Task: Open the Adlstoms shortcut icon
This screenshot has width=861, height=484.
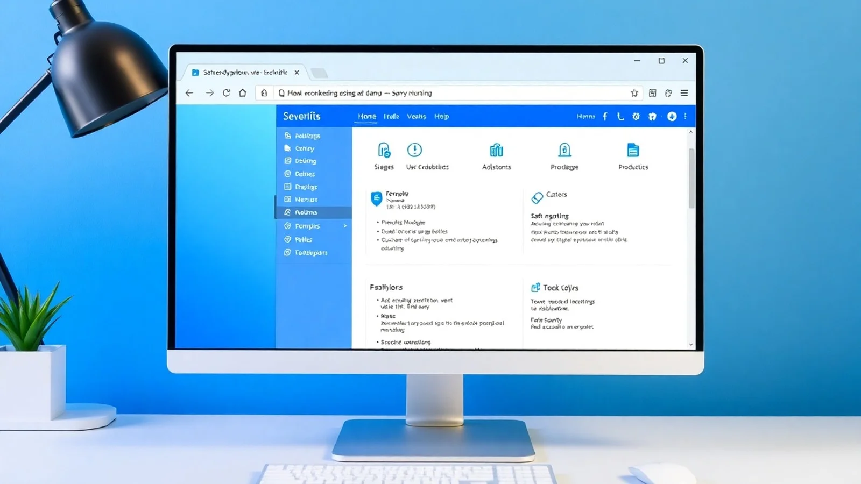Action: point(496,150)
